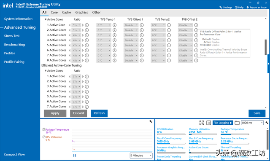This screenshot has height=161, width=270.
Task: Increase ratio arrow for performance 1 Active Core
Action: [x=83, y=25]
